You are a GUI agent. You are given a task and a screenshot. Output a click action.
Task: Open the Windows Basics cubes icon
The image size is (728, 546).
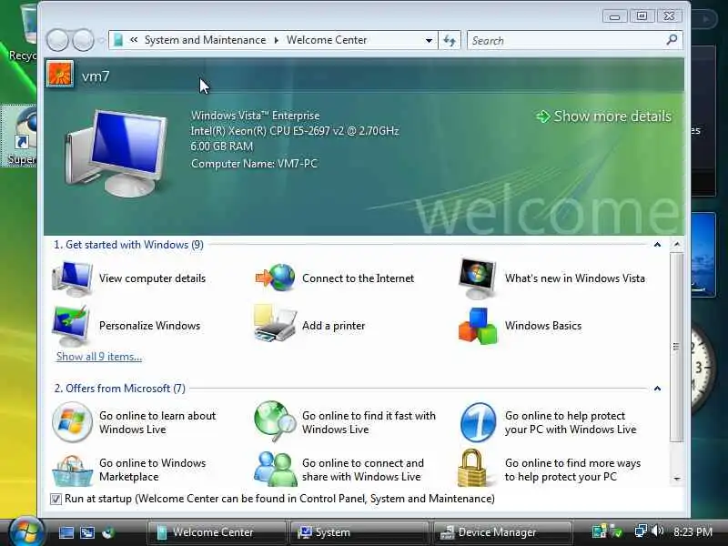click(x=478, y=326)
